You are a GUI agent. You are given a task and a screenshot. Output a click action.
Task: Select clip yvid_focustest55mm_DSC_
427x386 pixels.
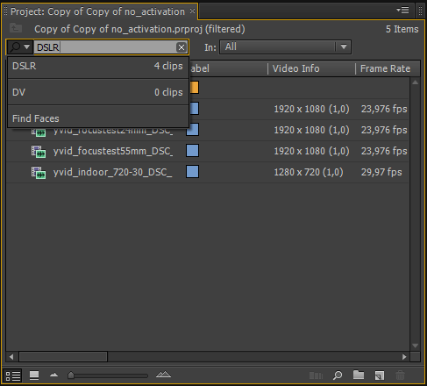point(113,151)
